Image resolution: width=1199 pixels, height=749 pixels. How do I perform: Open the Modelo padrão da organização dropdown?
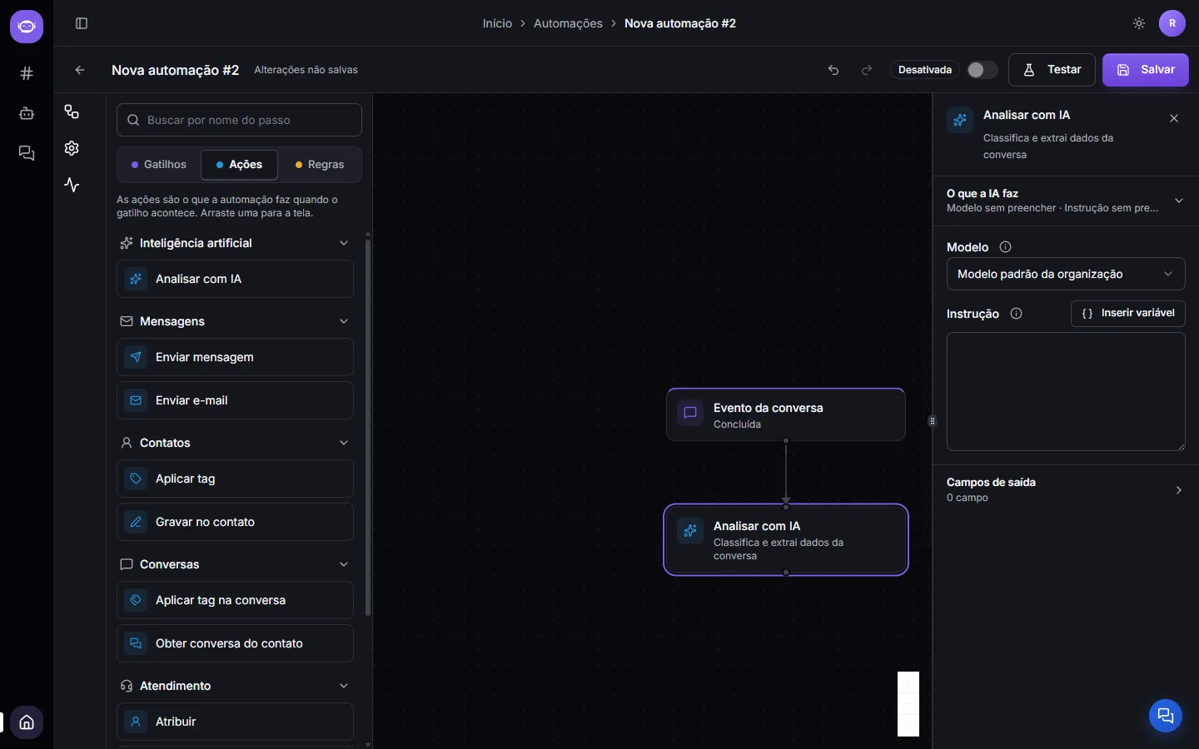[x=1066, y=274]
